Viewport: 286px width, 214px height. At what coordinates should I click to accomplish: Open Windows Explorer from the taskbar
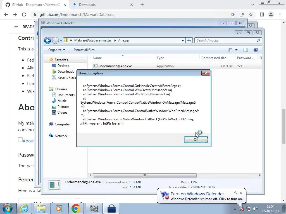coord(41,208)
